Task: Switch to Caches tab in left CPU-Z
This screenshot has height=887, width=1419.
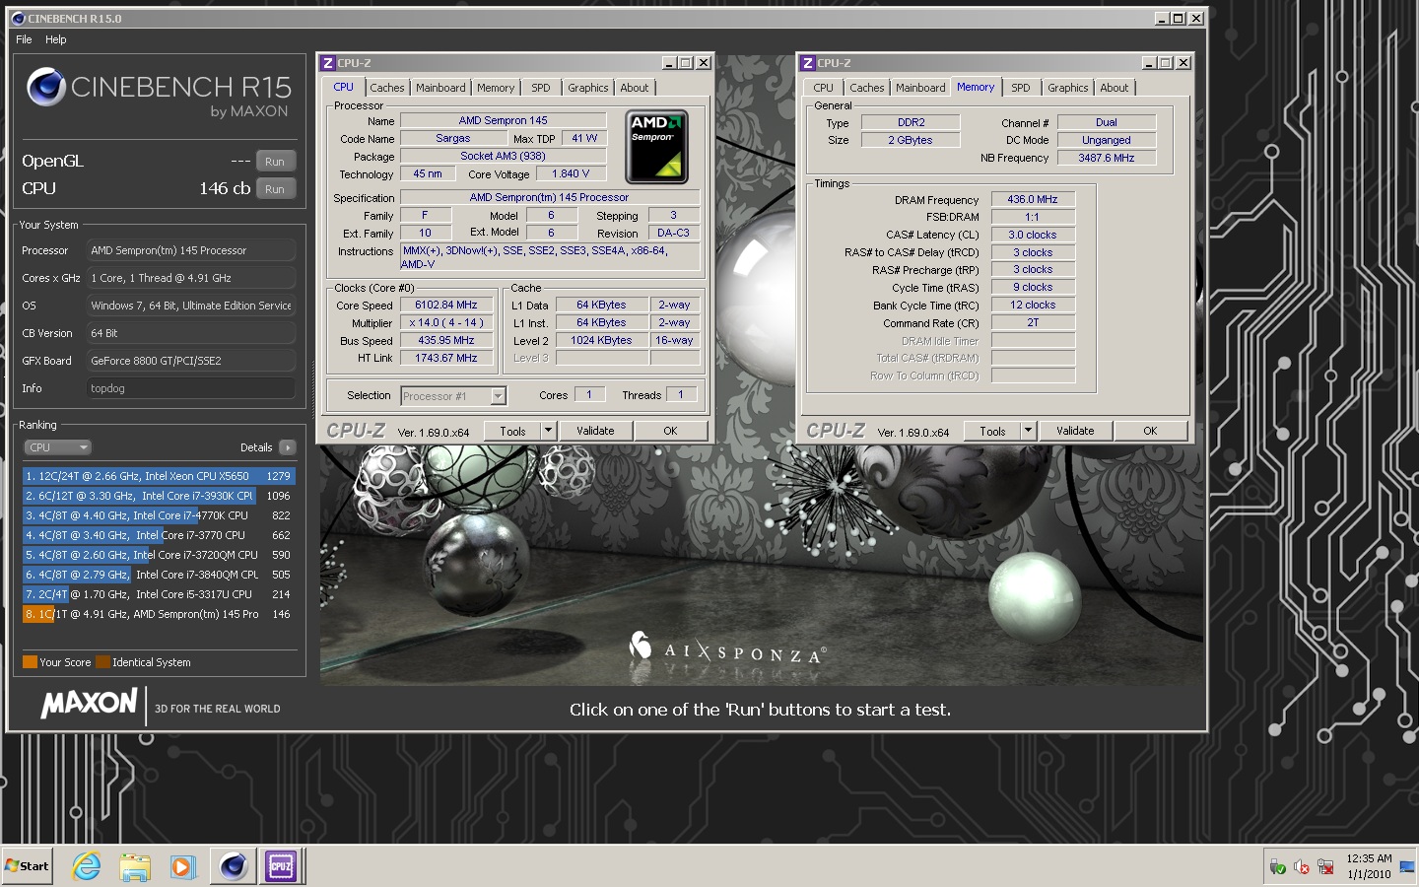Action: 387,88
